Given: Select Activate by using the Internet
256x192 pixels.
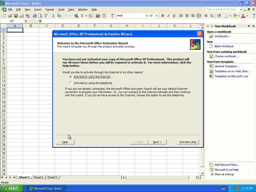Looking at the screenshot, I should coord(71,77).
